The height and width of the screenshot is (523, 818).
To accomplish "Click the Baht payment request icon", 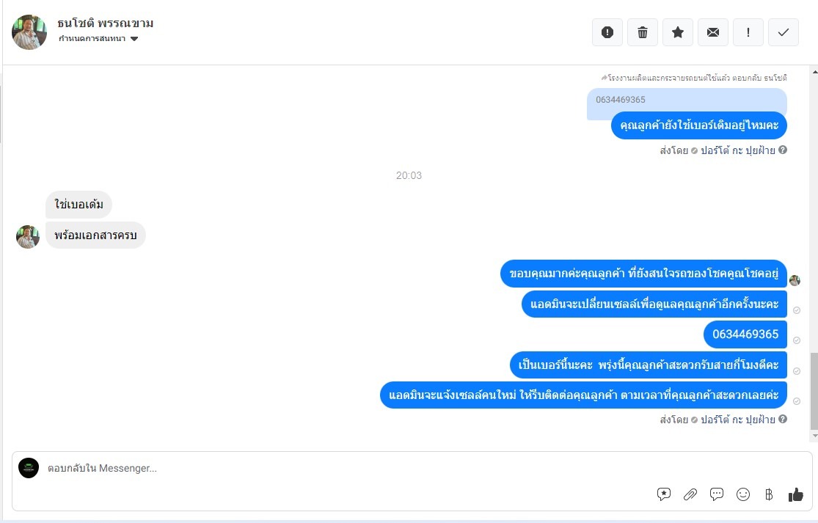I will pyautogui.click(x=769, y=494).
